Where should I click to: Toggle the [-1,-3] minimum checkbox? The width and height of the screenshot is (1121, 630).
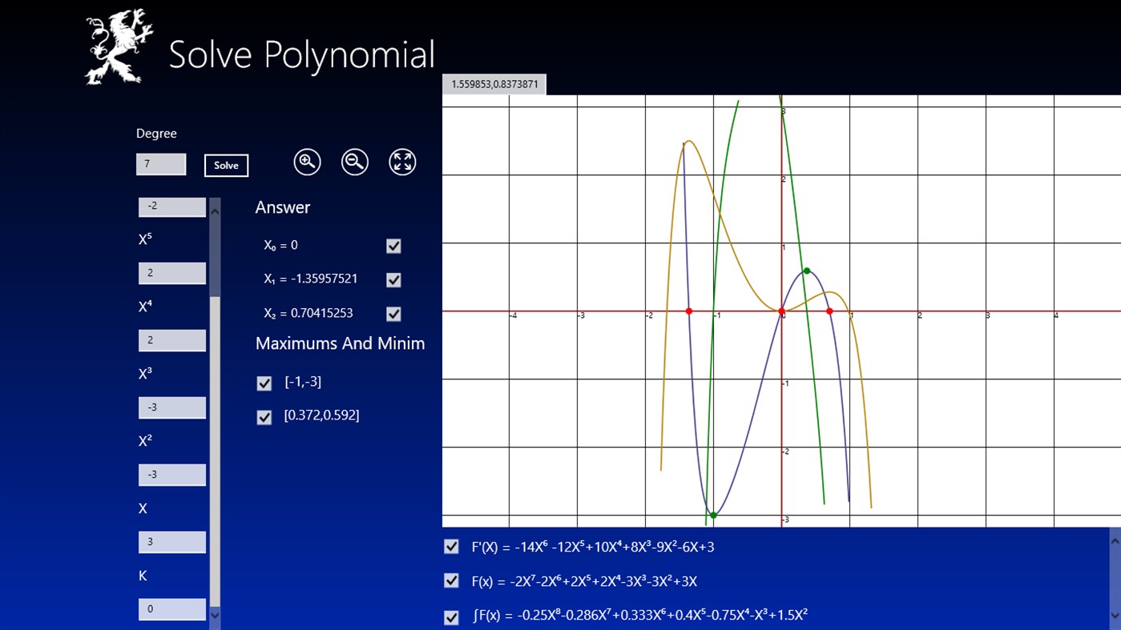(264, 383)
